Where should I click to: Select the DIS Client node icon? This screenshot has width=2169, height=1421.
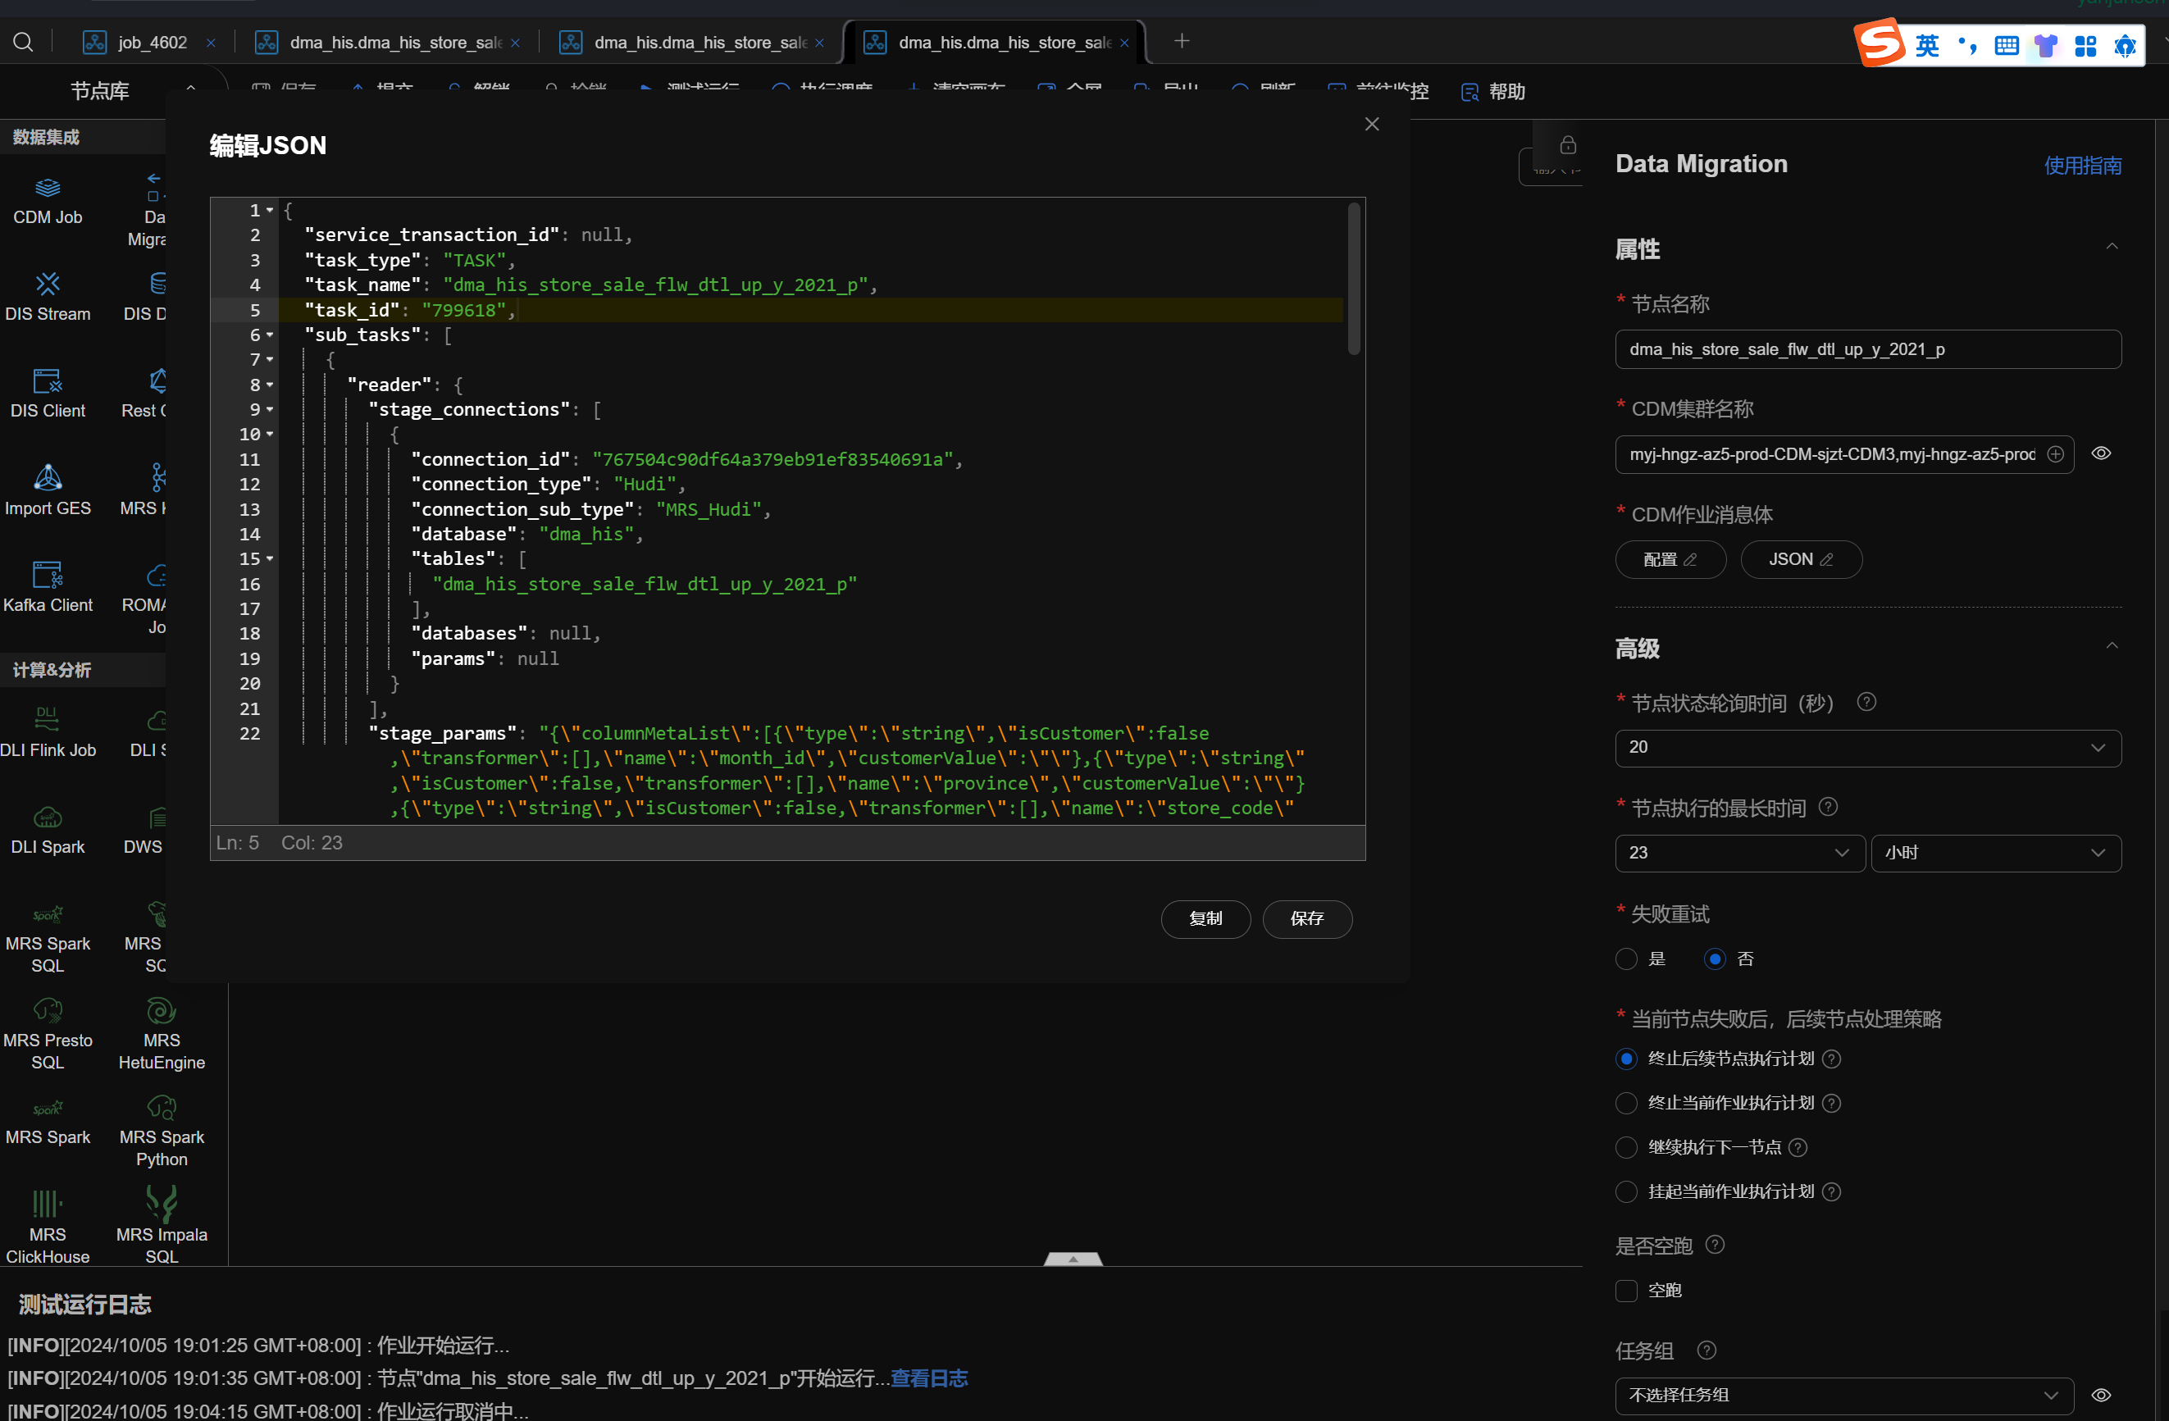click(48, 381)
